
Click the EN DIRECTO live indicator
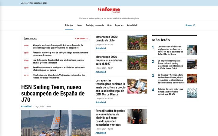(81, 39)
